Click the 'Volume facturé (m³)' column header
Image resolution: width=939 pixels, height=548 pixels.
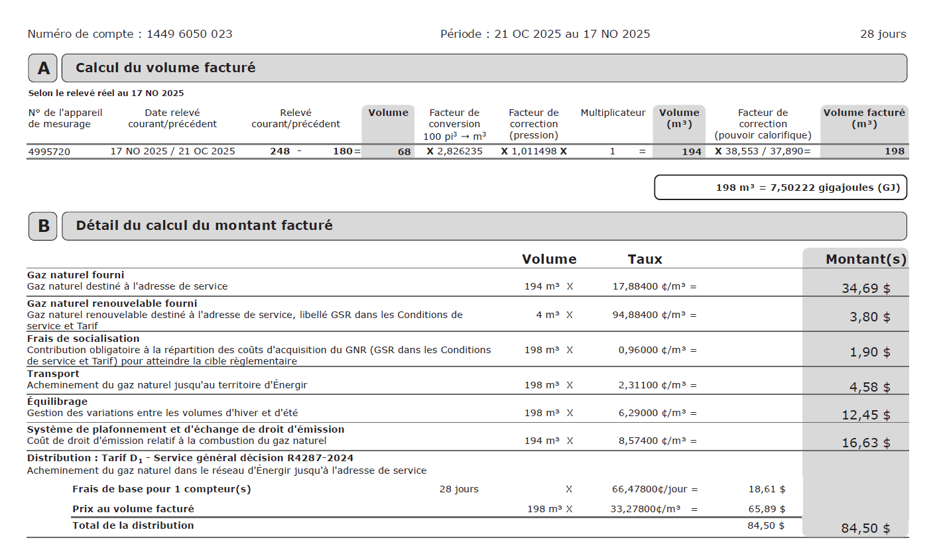(863, 118)
